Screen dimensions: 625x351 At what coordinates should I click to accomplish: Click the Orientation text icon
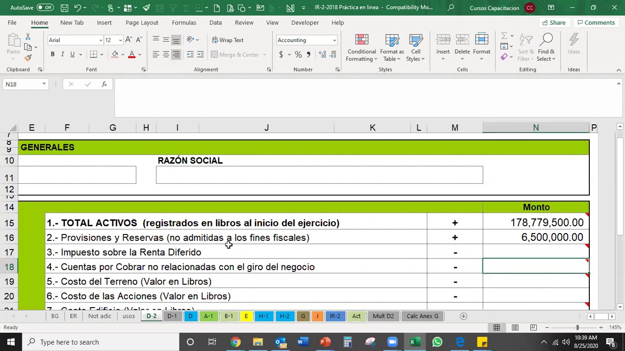click(x=190, y=40)
